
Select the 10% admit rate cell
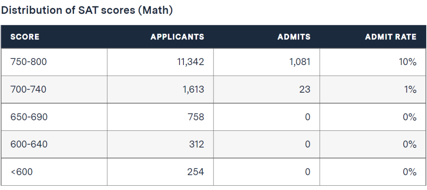[408, 62]
